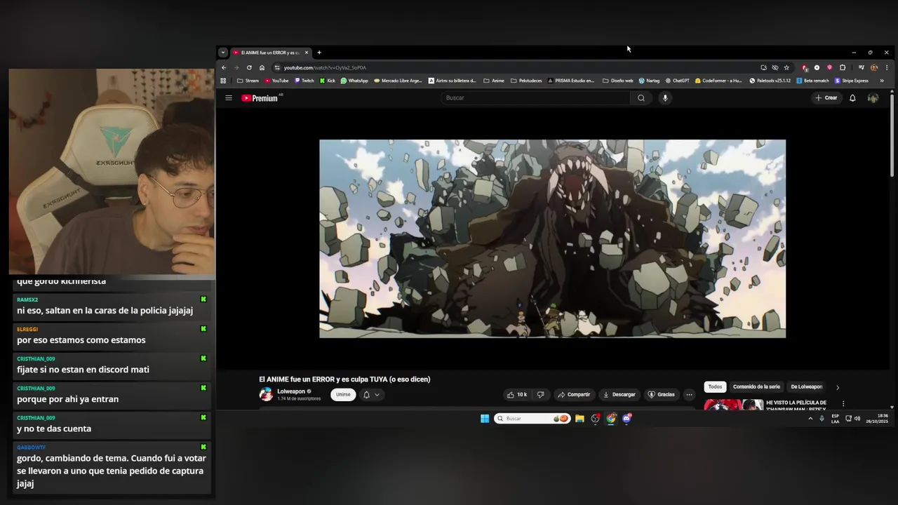Open YouTube notifications bell in header
Viewport: 898px width, 505px height.
pos(852,98)
